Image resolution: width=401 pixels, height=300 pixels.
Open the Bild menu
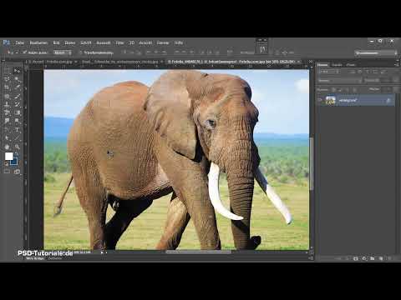click(56, 42)
